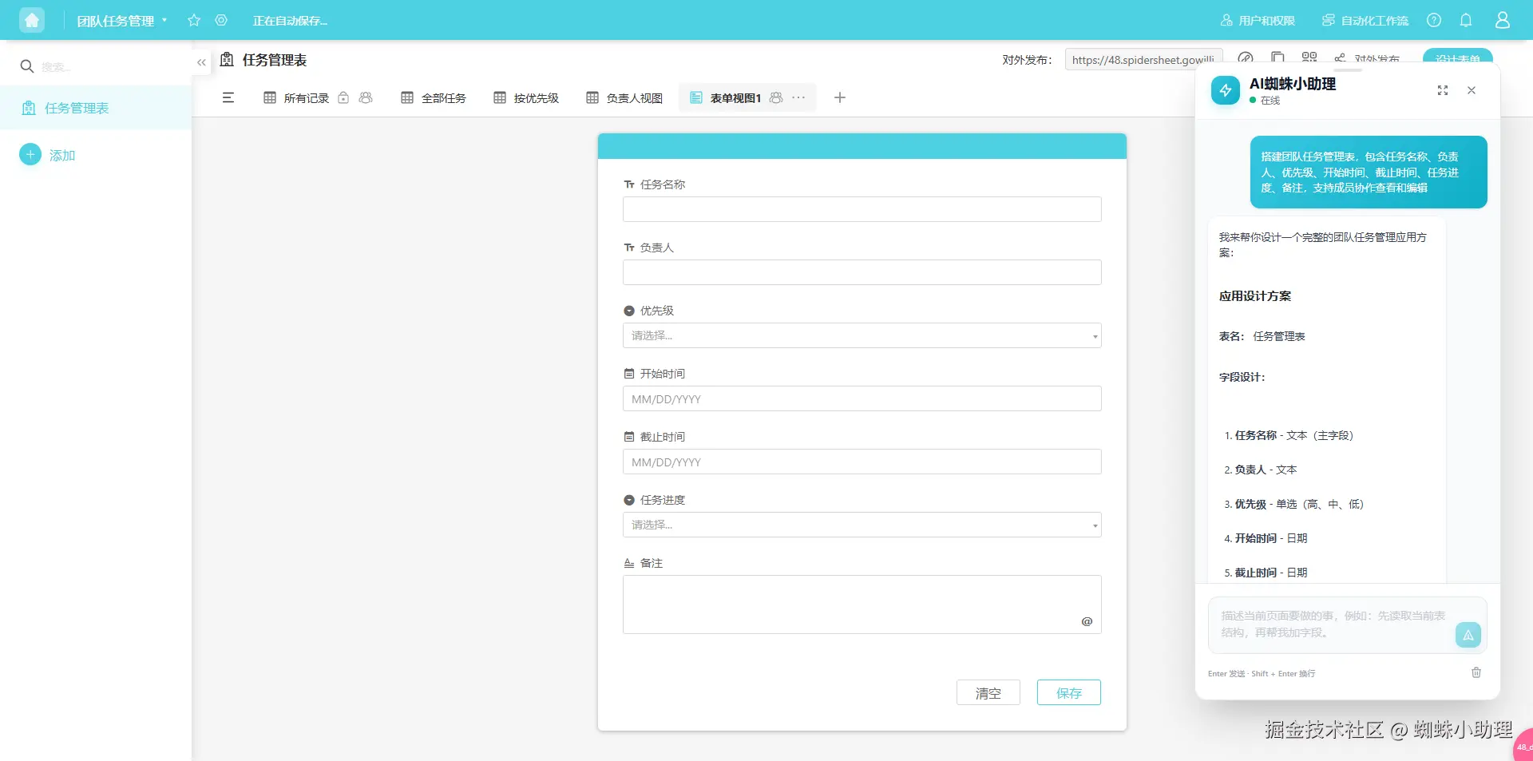1533x761 pixels.
Task: Open the notifications bell
Action: pyautogui.click(x=1466, y=20)
